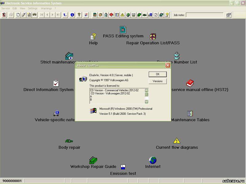The height and width of the screenshot is (184, 246).
Task: Open the Internet globe workspace icon
Action: point(153,160)
